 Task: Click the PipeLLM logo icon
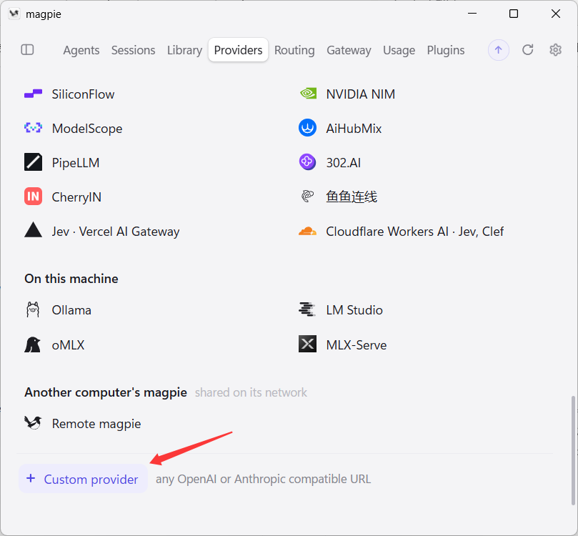click(x=33, y=162)
